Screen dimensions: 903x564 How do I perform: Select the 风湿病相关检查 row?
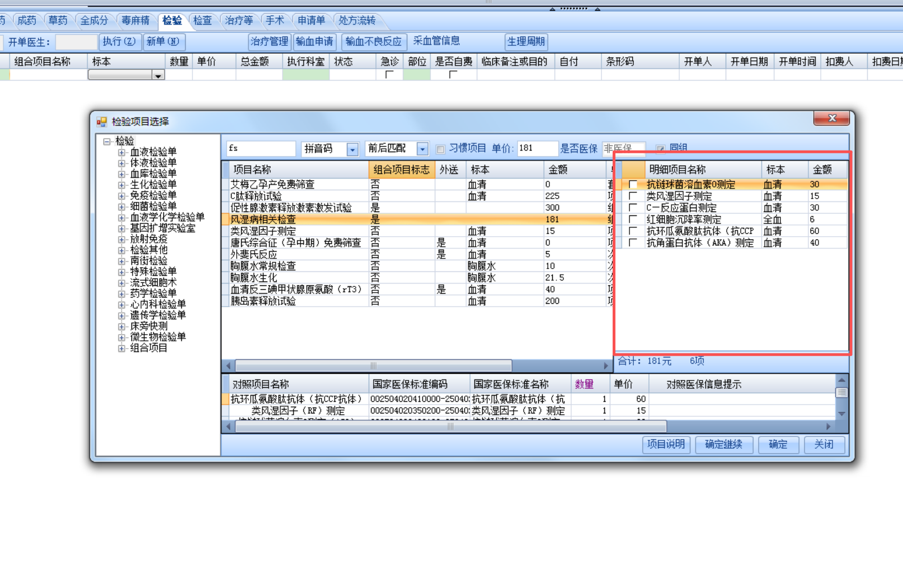coord(417,220)
